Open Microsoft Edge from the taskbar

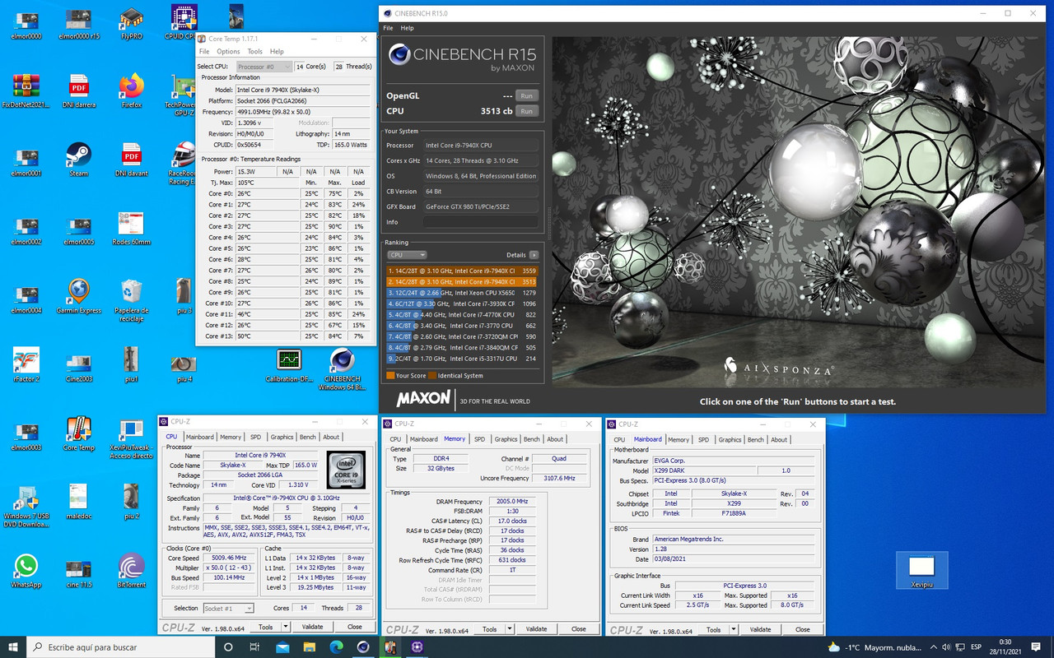tap(336, 646)
